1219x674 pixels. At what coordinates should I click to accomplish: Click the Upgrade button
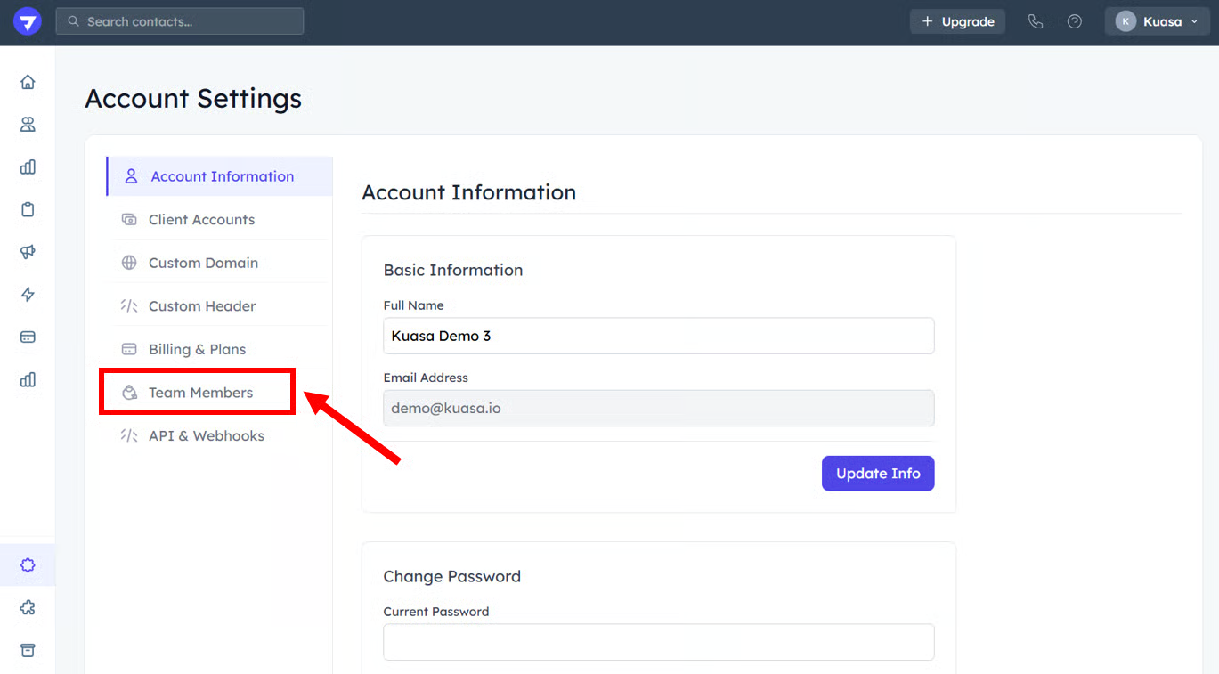(957, 21)
